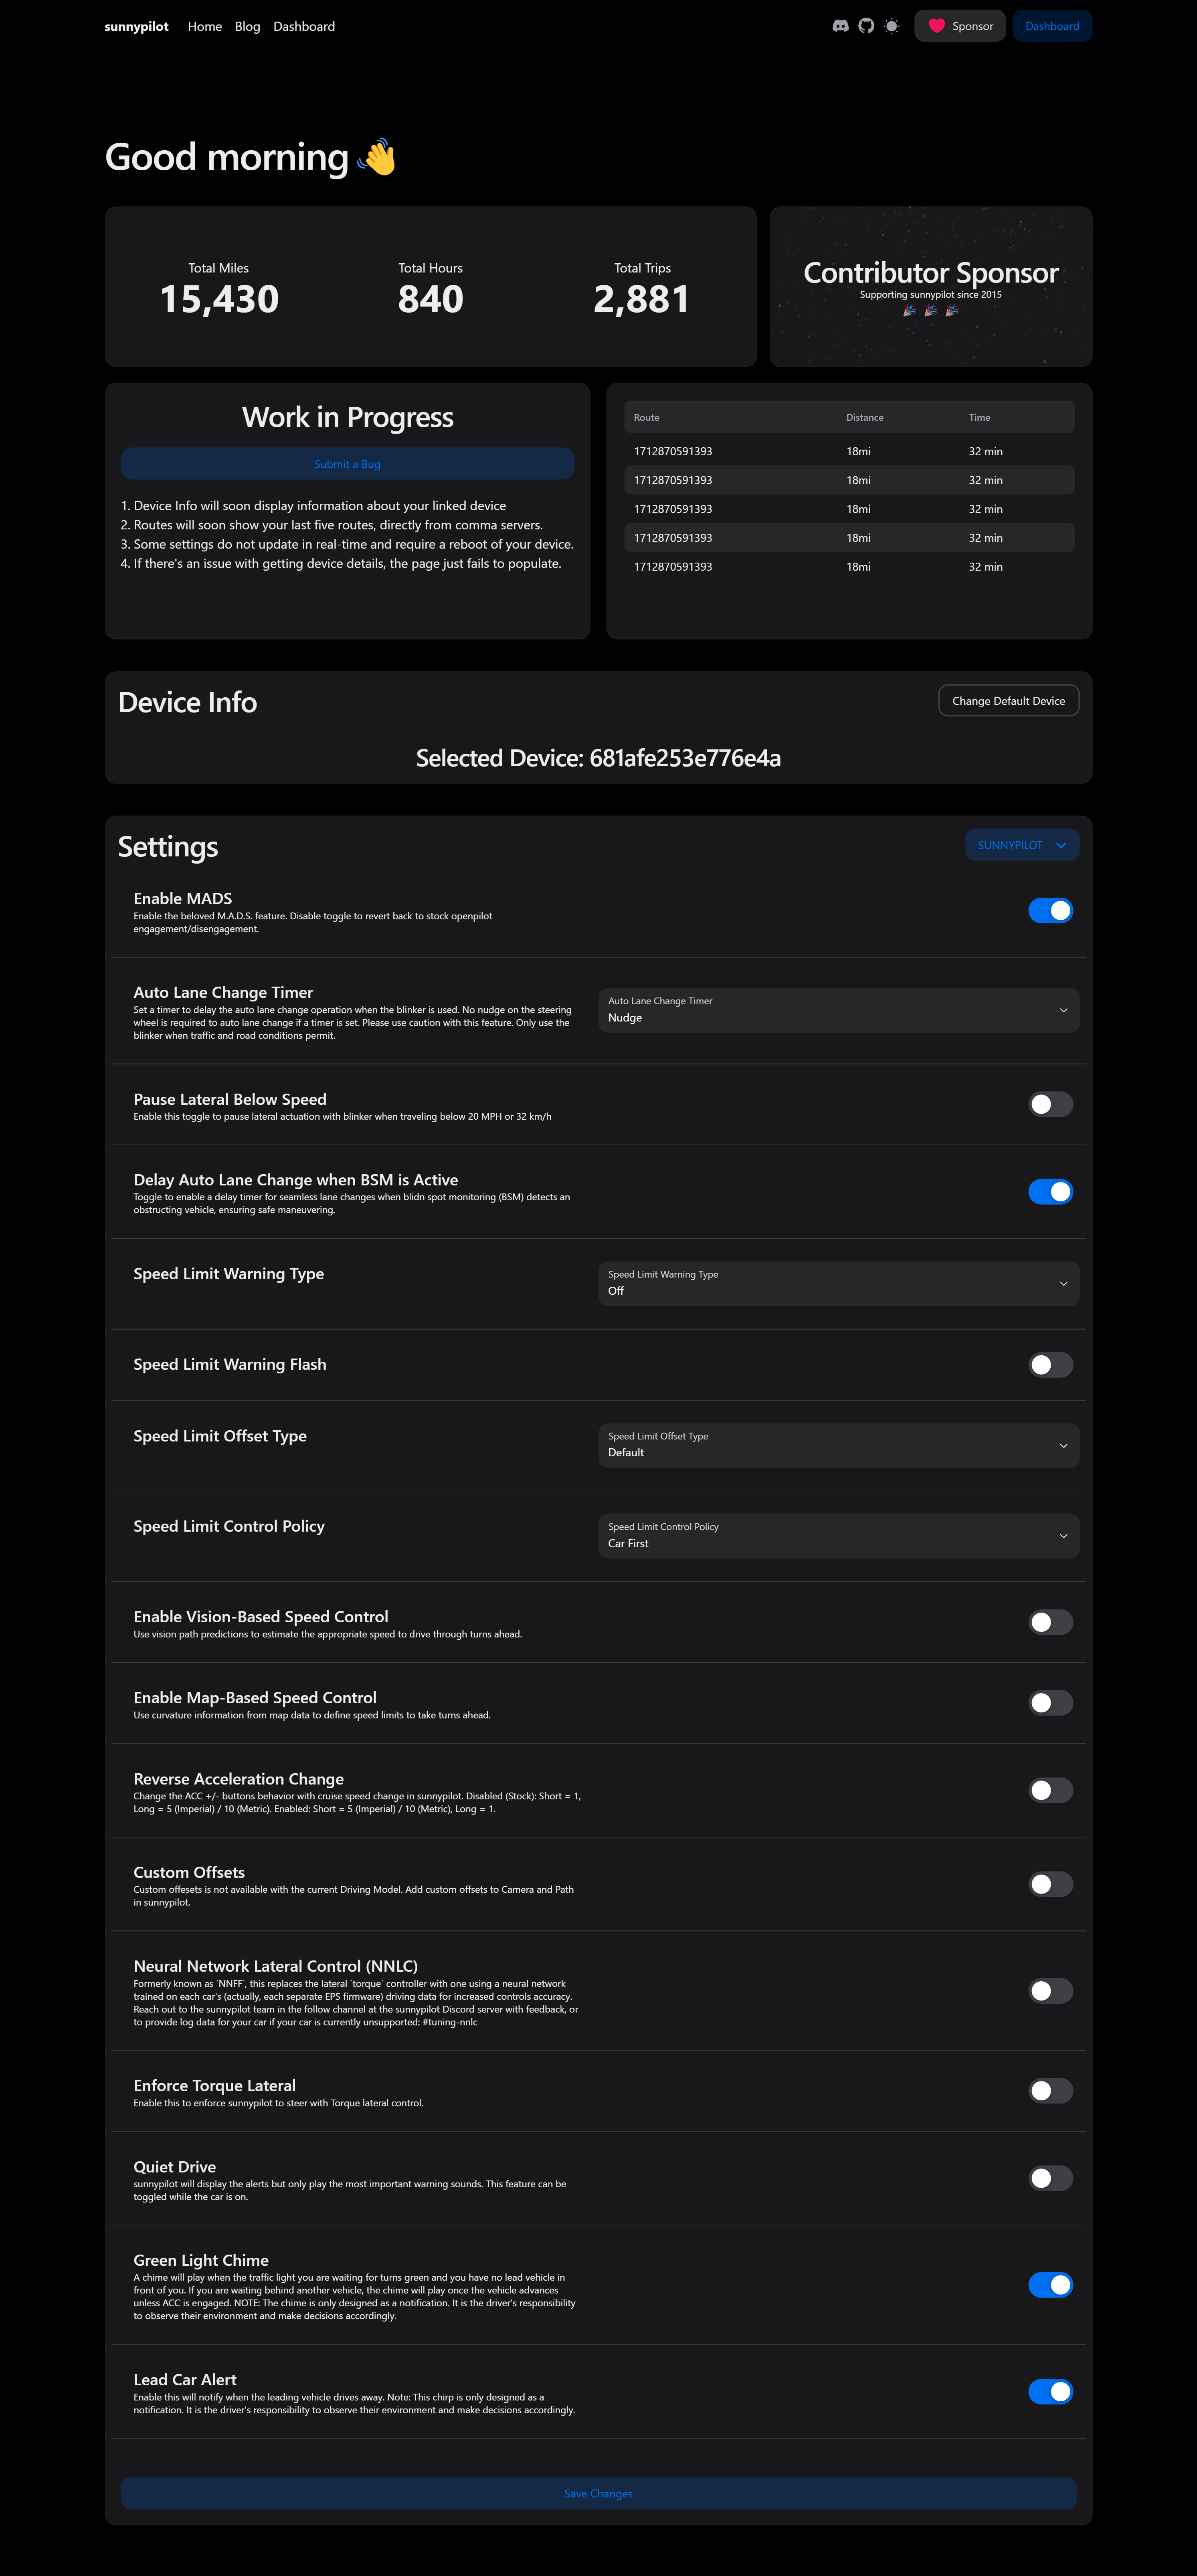This screenshot has height=2576, width=1197.
Task: Open Dashboard nav link beside Blog
Action: point(304,26)
